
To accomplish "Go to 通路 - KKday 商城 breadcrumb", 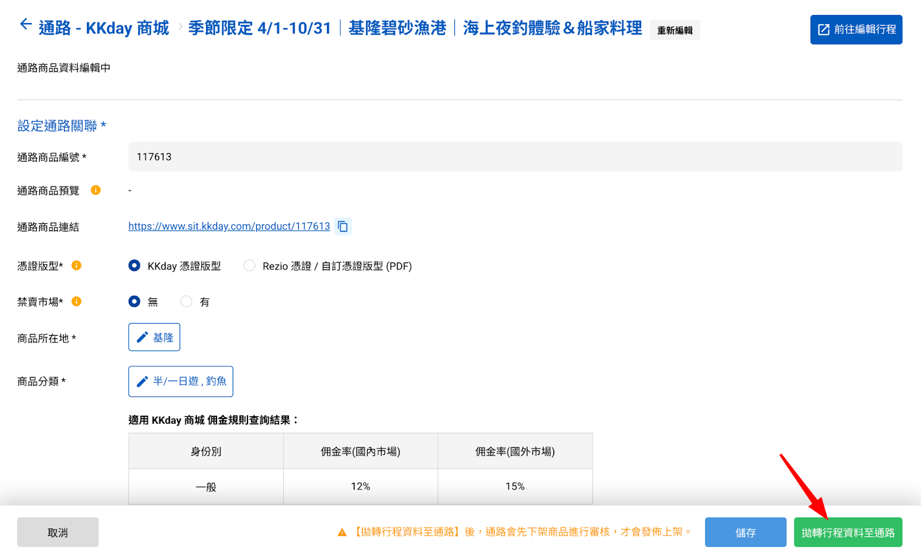I will (x=104, y=28).
